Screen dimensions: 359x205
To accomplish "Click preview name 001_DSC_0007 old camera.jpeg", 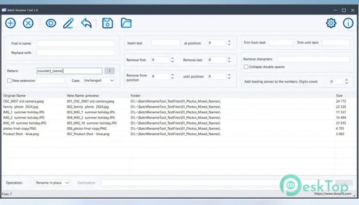I will 90,101.
